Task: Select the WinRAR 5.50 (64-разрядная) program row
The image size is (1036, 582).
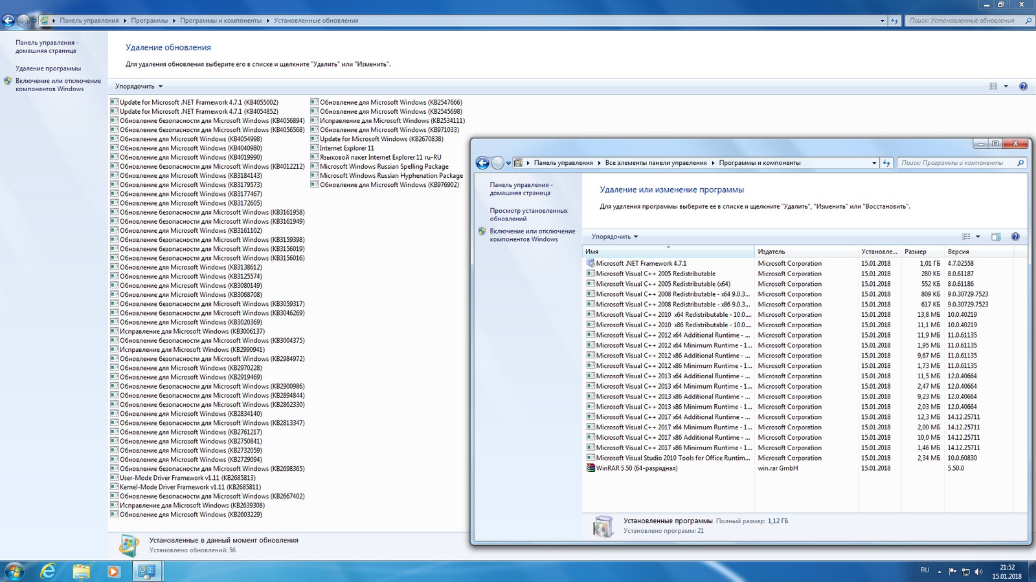Action: (805, 468)
